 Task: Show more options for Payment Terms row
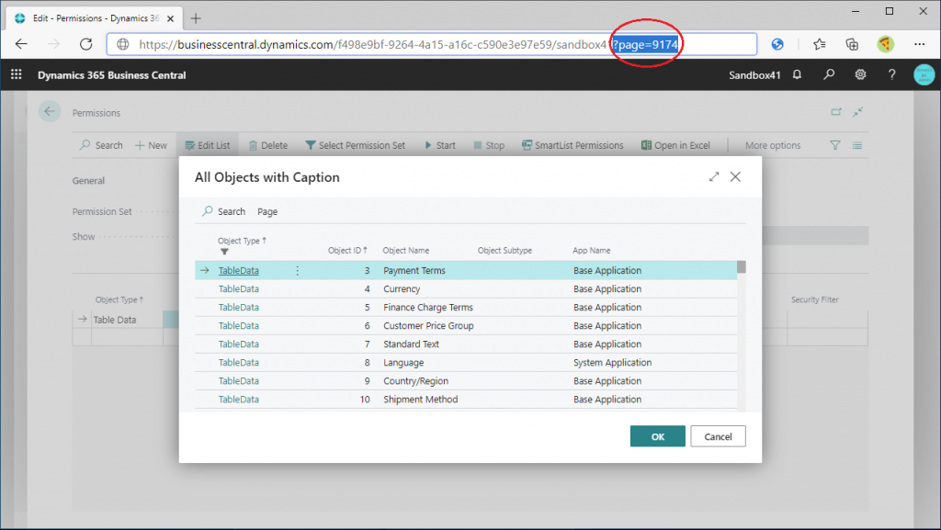point(297,271)
